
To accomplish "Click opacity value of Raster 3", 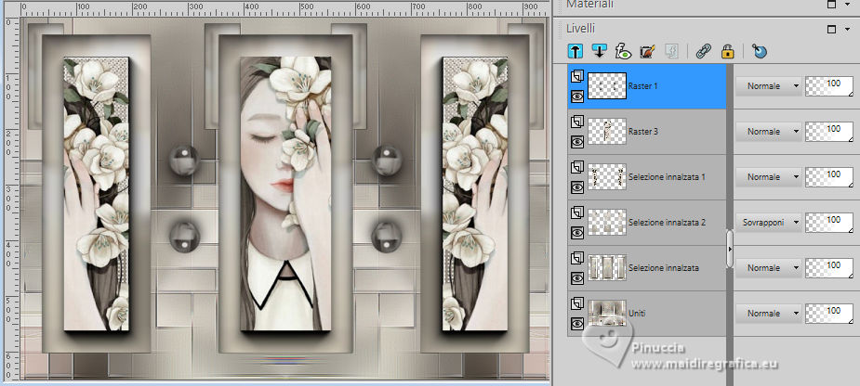I will pyautogui.click(x=829, y=132).
